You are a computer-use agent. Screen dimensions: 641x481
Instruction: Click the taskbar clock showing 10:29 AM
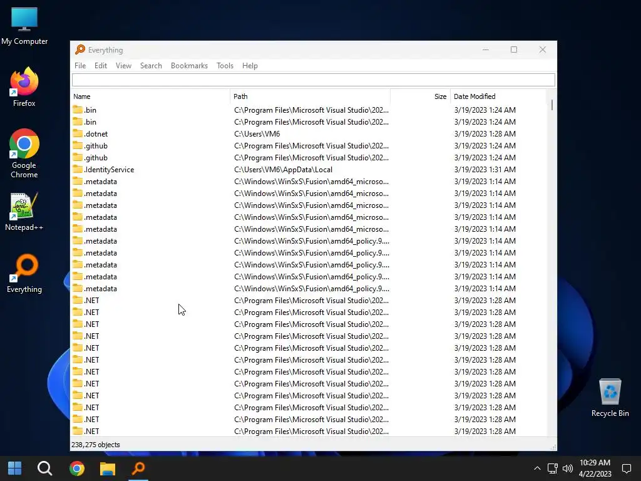point(595,468)
